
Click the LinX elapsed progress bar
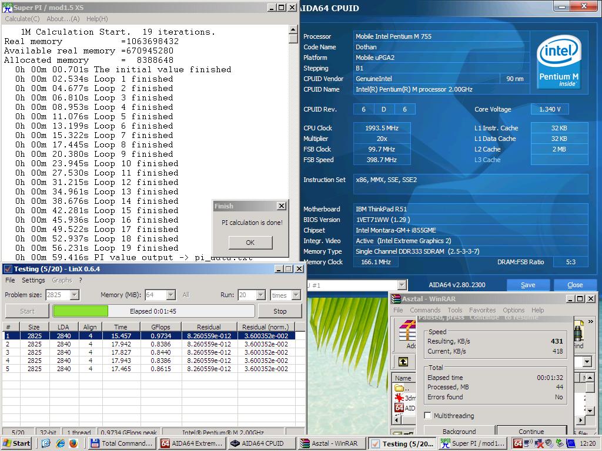[x=153, y=311]
